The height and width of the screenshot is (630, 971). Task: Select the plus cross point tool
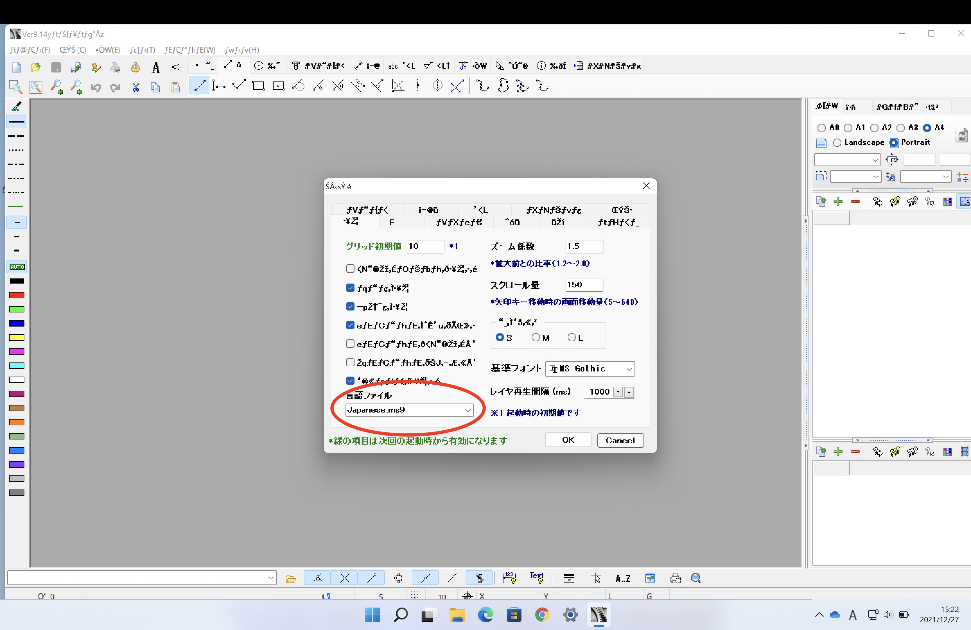(x=418, y=86)
